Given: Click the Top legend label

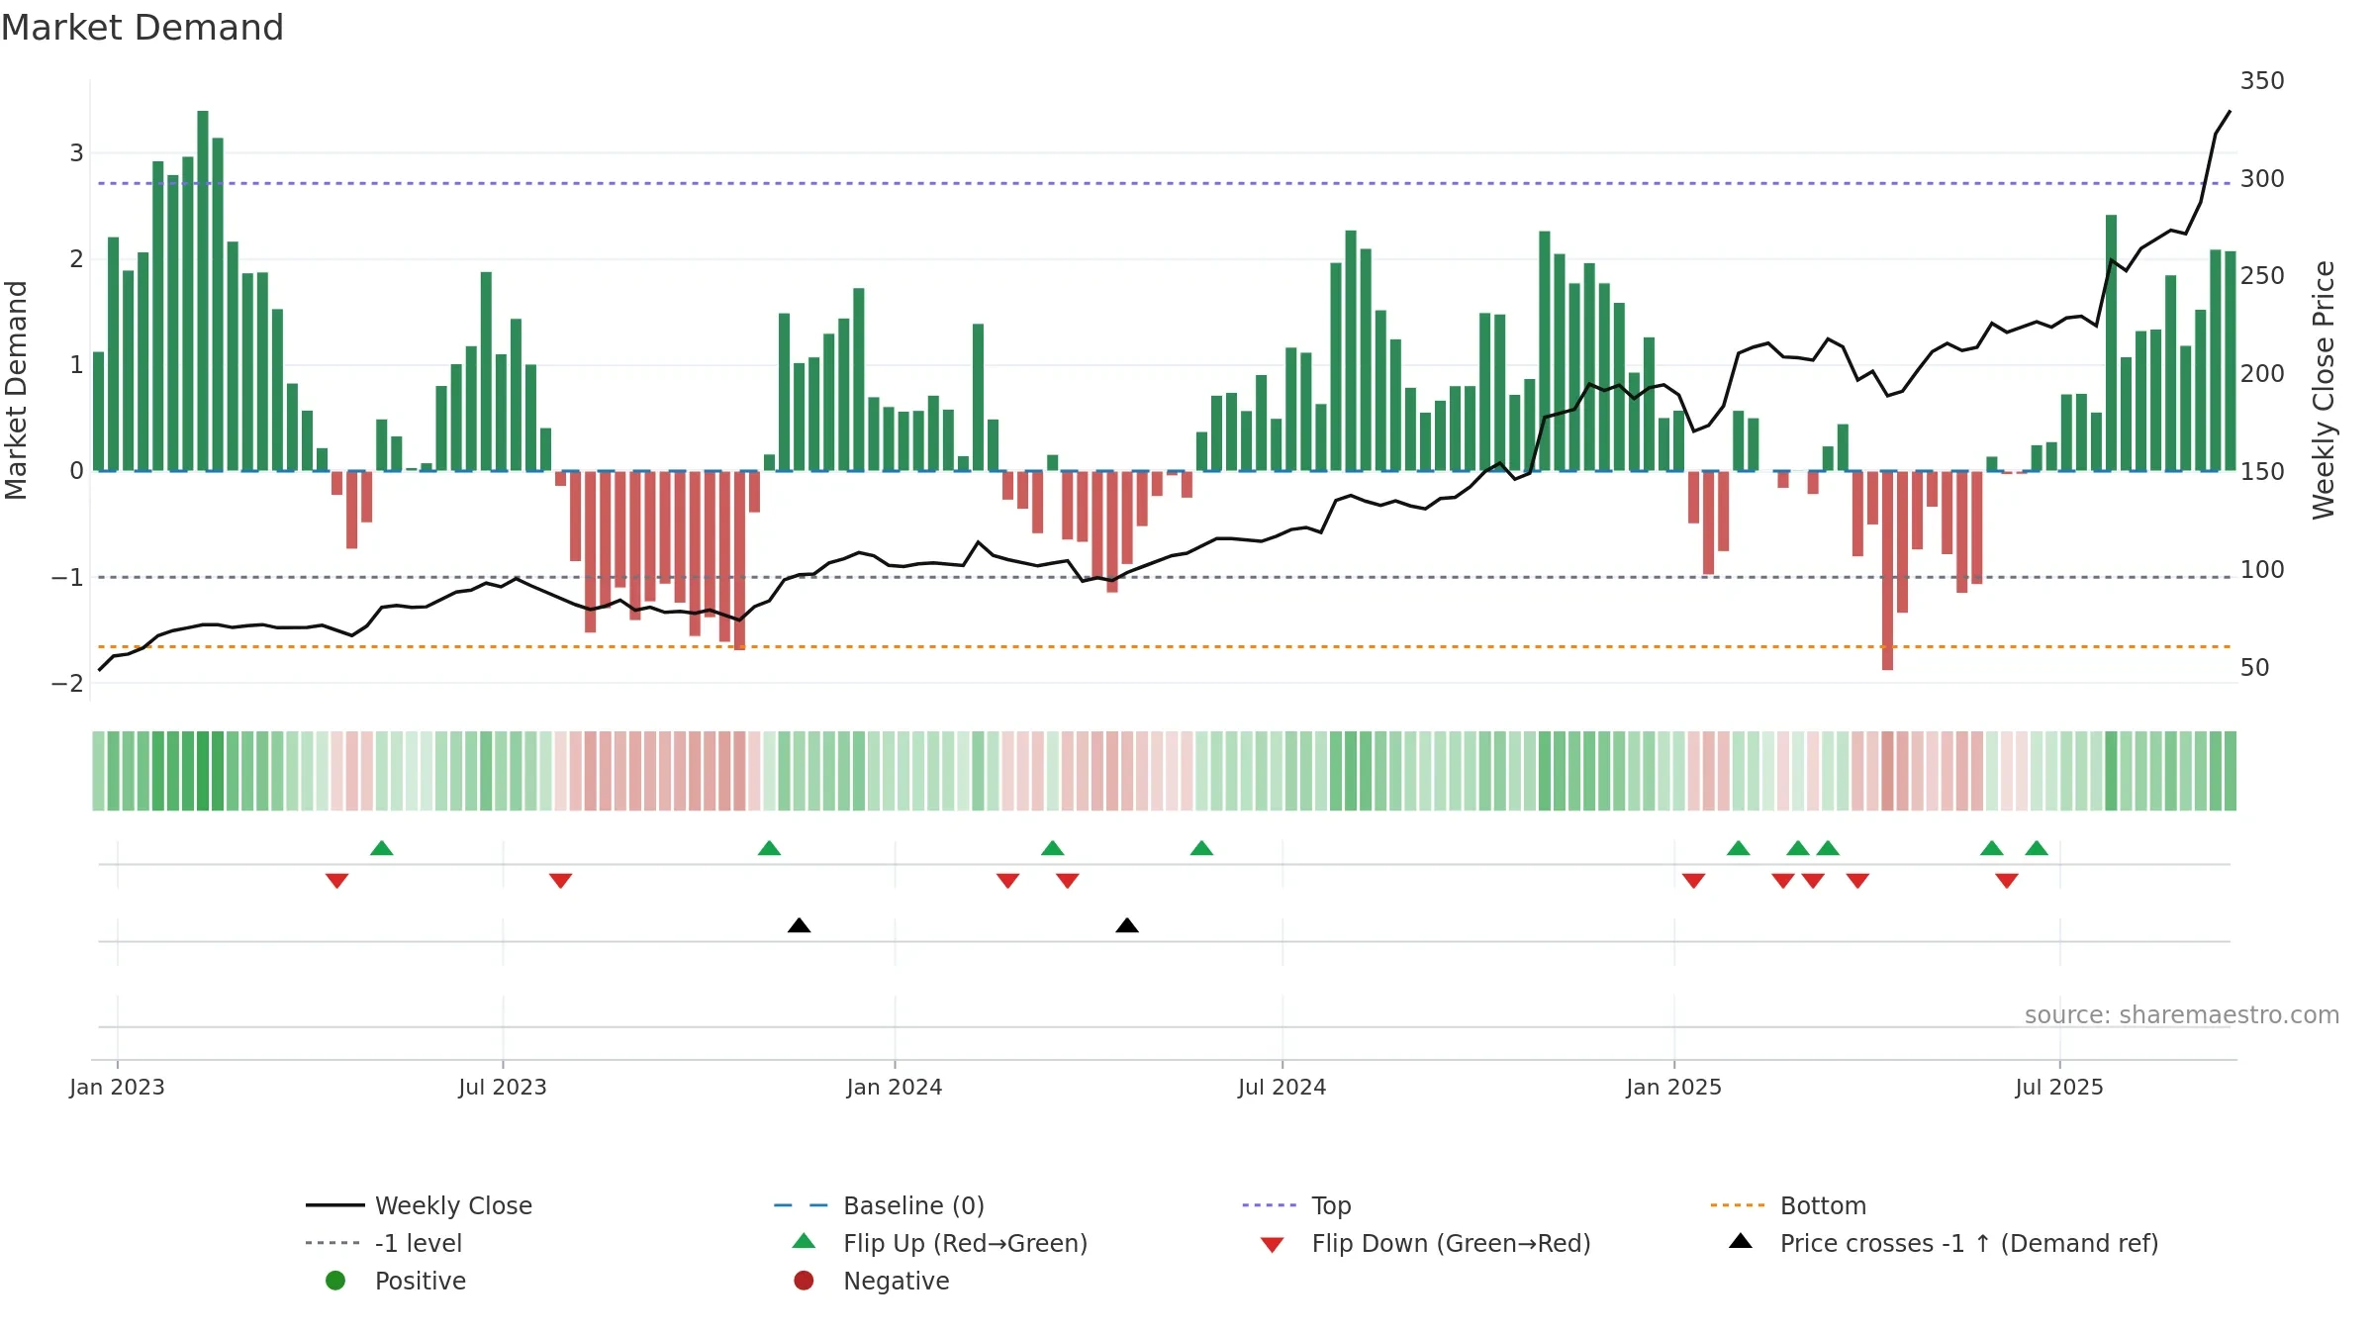Looking at the screenshot, I should pyautogui.click(x=1331, y=1205).
